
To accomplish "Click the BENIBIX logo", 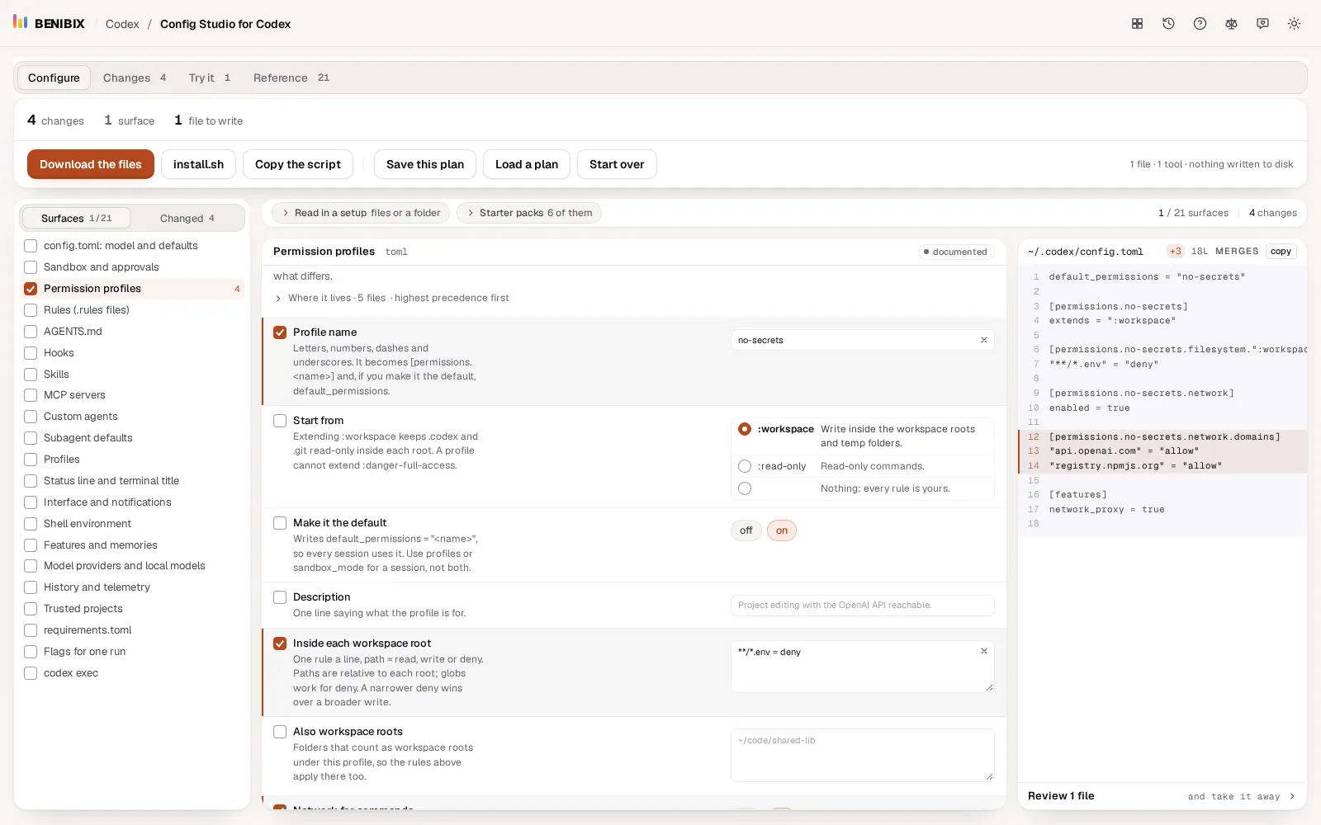I will click(x=49, y=23).
